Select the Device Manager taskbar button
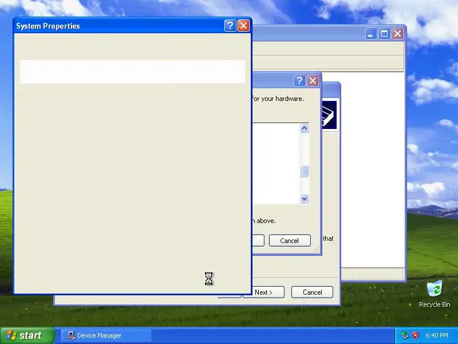The width and height of the screenshot is (458, 344). [106, 335]
